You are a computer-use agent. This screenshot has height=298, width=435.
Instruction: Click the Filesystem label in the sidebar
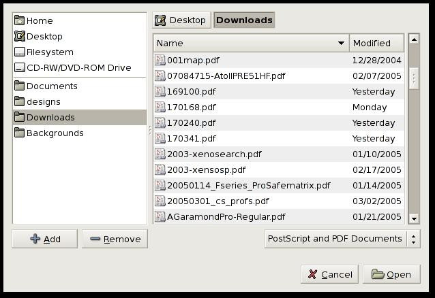[x=50, y=52]
